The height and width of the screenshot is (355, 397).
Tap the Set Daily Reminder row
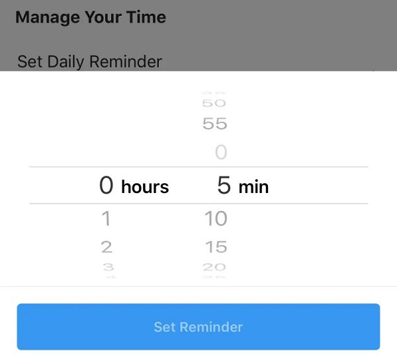[x=89, y=61]
